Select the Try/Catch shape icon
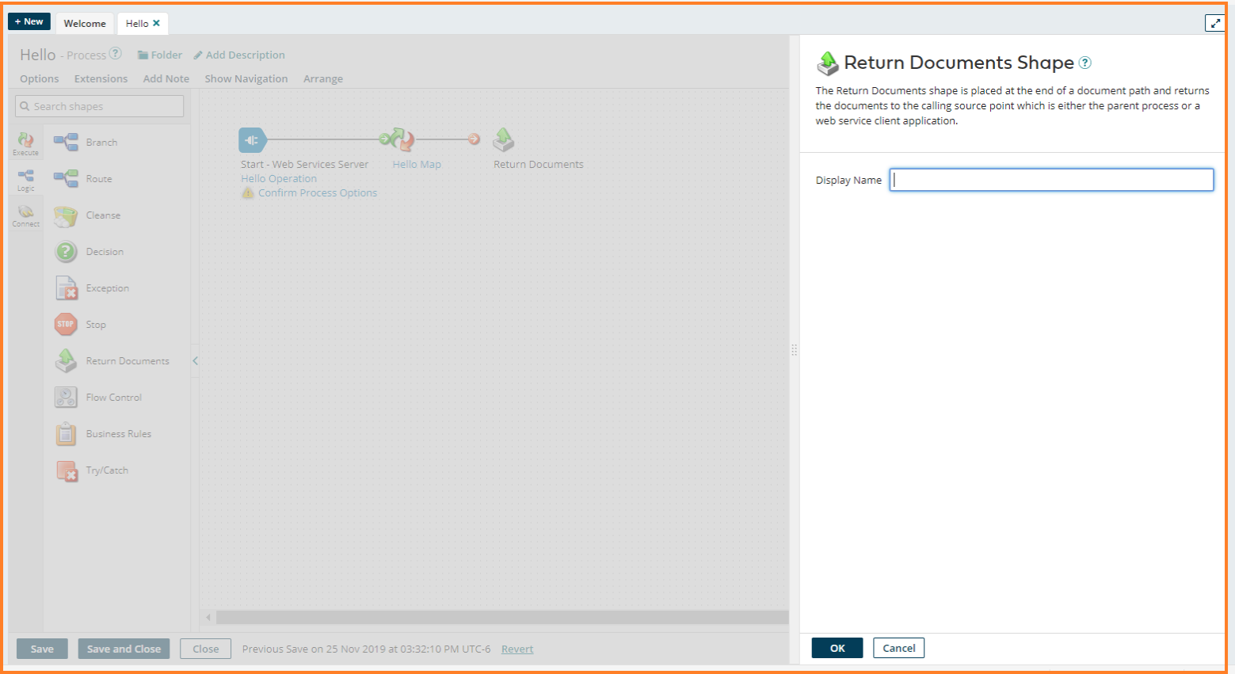 pyautogui.click(x=67, y=470)
